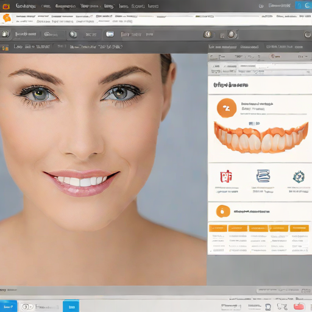The height and width of the screenshot is (312, 312).
Task: Click the small orange icon in the options bar
Action: [5, 48]
